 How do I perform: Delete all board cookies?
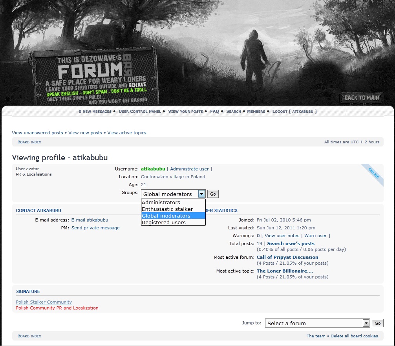(354, 336)
